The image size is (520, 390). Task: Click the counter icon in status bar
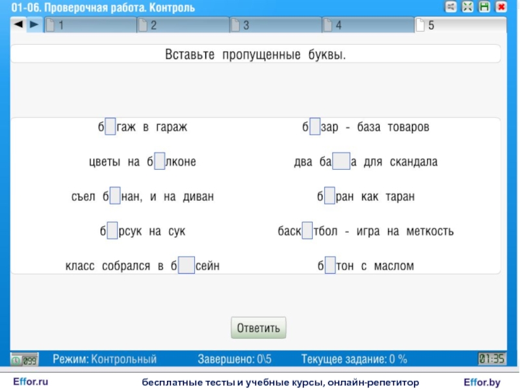tap(24, 359)
